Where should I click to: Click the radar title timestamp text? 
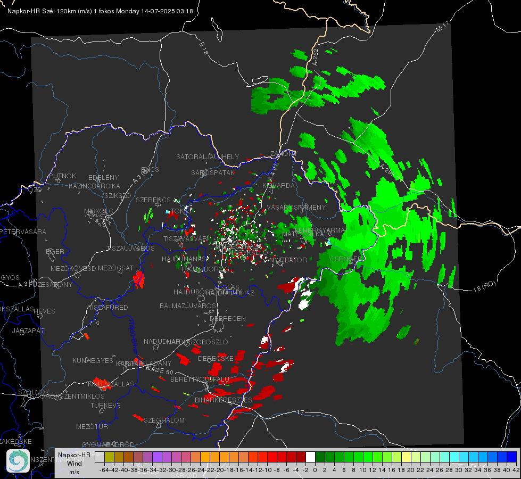point(101,11)
